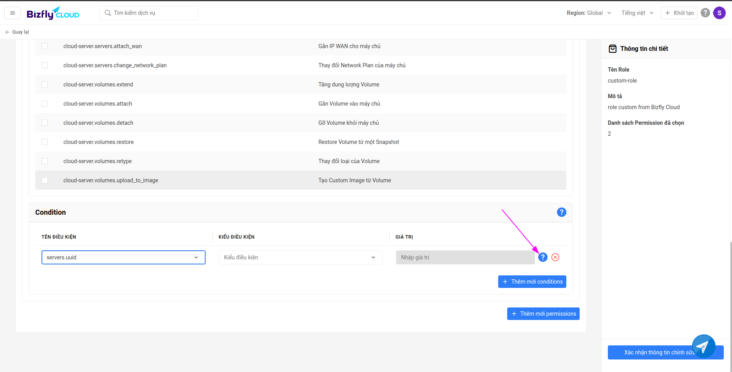This screenshot has height=372, width=732.
Task: Check cloud-server.servers.attach_wan permission
Action: click(x=45, y=46)
